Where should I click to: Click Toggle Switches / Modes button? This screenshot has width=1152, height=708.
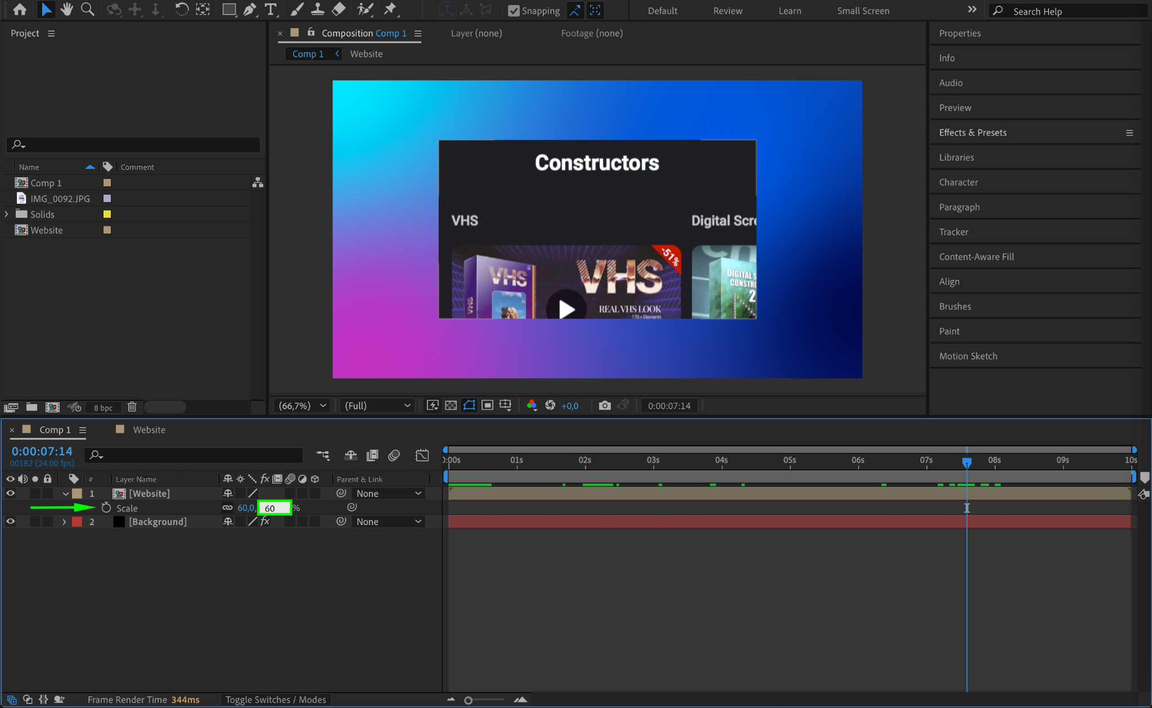tap(276, 700)
